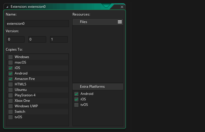Edit the extension Name field
Viewport: 205px width, 132px height.
click(x=37, y=24)
